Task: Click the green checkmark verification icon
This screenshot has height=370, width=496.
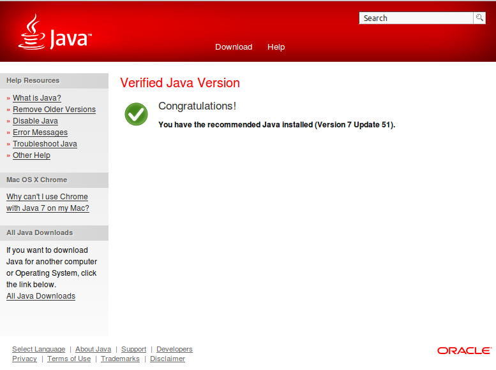Action: coord(137,114)
